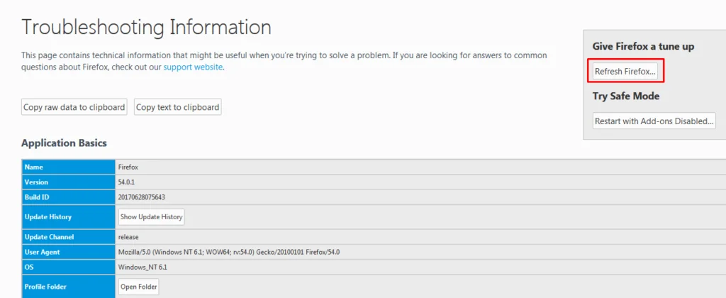This screenshot has height=298, width=726.
Task: Select the User Agent row label
Action: coord(42,252)
